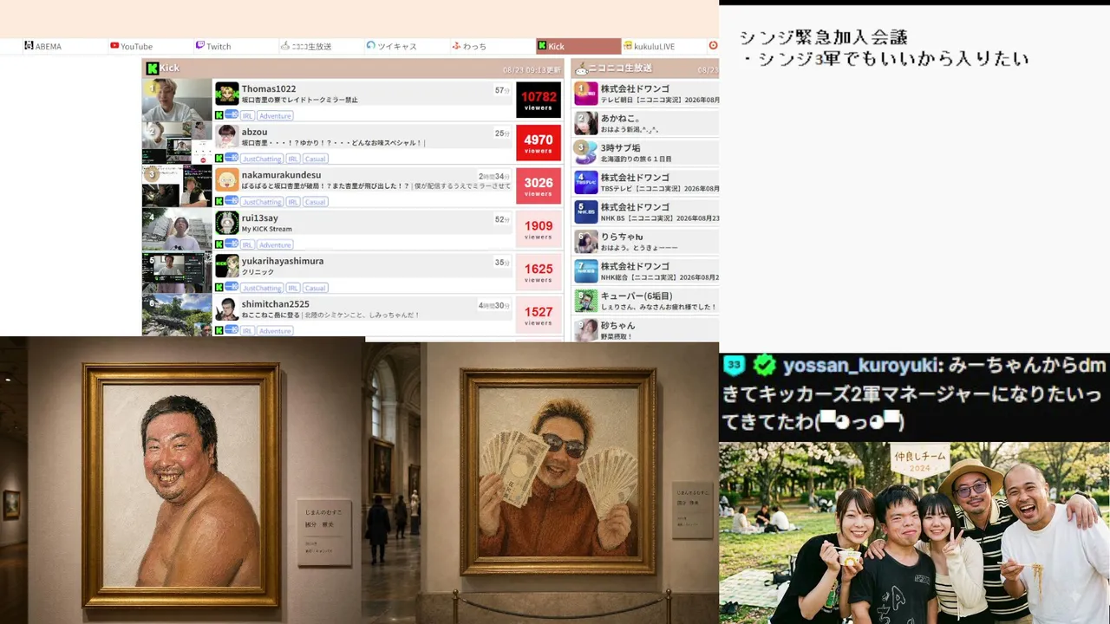This screenshot has width=1110, height=624.
Task: Click the 10782 viewers count box
Action: tap(539, 100)
